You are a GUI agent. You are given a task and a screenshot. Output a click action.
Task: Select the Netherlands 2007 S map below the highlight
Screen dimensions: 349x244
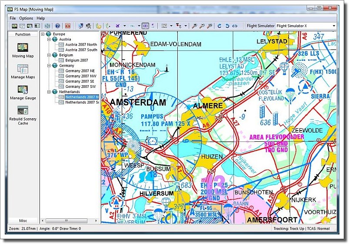[82, 102]
